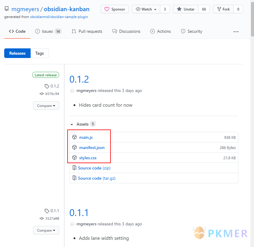Viewport: 254px width, 247px height.
Task: Switch to the Security tab
Action: [x=192, y=31]
